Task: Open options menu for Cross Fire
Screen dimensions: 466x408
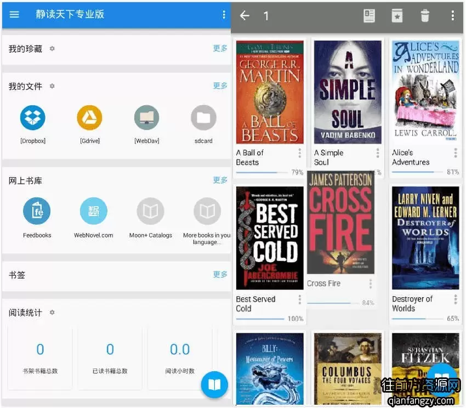Action: [x=370, y=284]
